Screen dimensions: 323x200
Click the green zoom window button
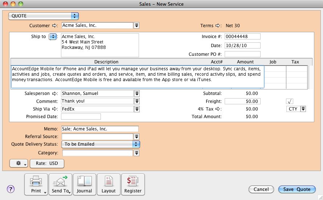pyautogui.click(x=21, y=4)
